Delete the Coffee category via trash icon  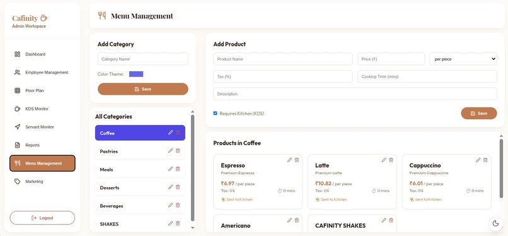pyautogui.click(x=178, y=133)
